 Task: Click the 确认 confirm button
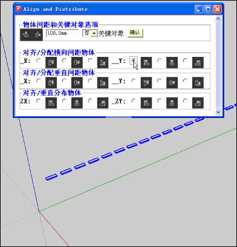pos(135,33)
